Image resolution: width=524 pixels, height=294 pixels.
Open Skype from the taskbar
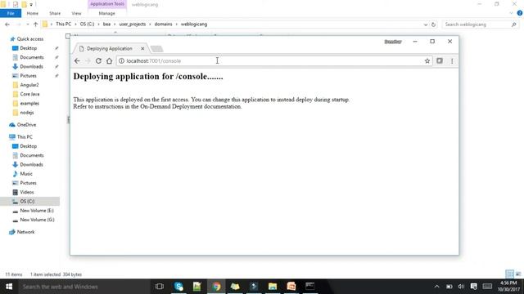click(178, 287)
